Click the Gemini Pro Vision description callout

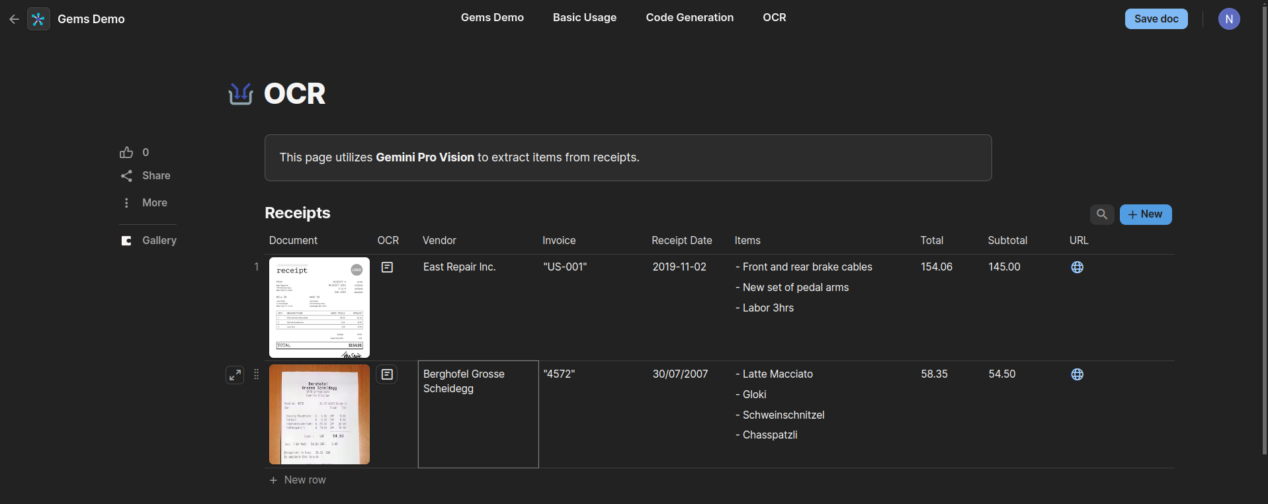(628, 158)
